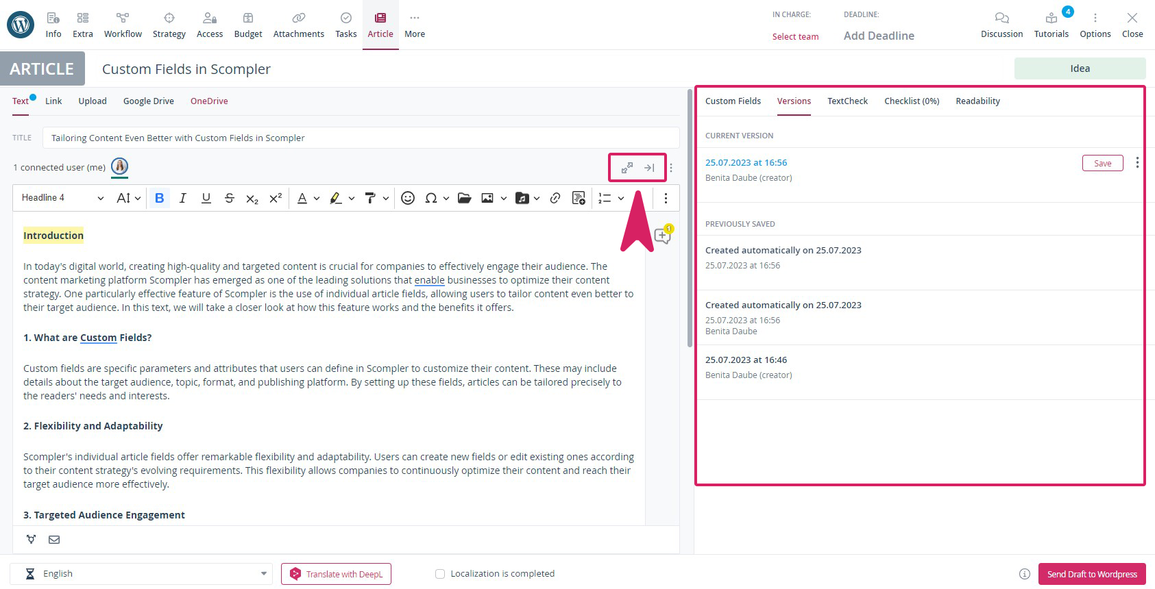Click Send Draft to Wordpress button
Image resolution: width=1155 pixels, height=589 pixels.
1091,574
